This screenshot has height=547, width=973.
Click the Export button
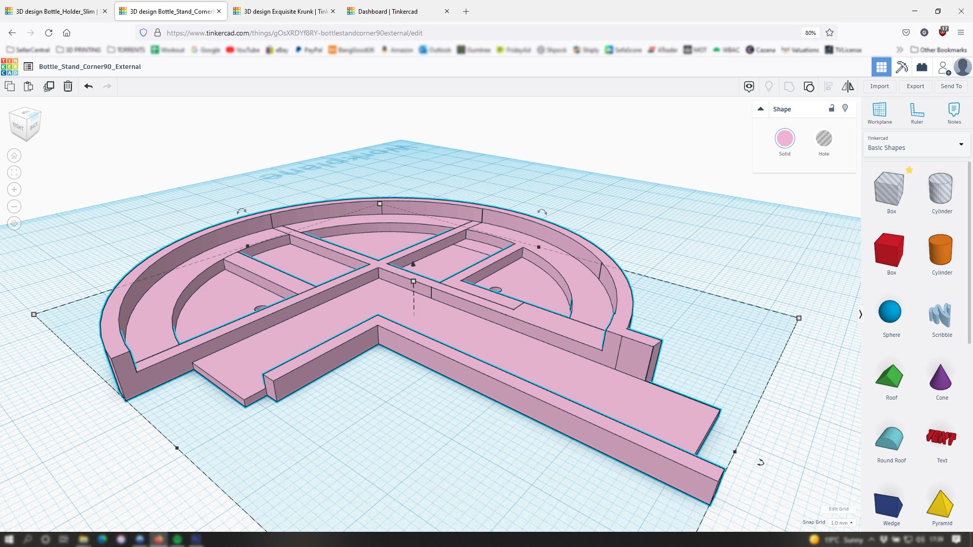click(x=915, y=86)
